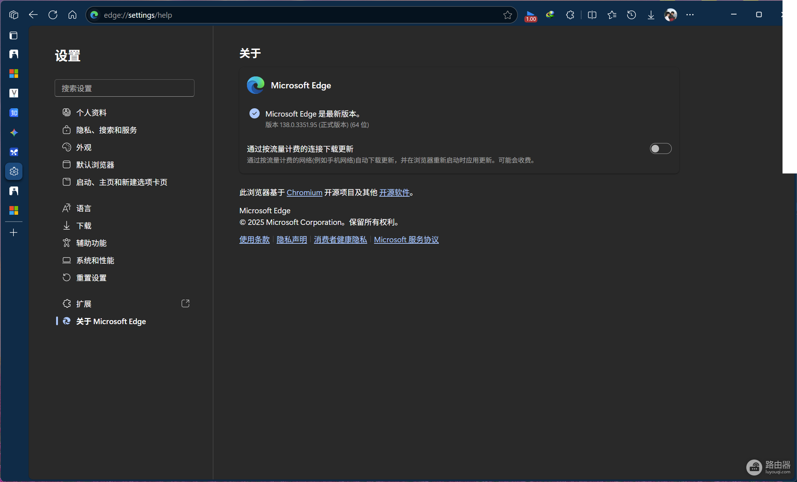Switch to the 知 Zhihu tab in sidebar
Screen dimensions: 797x482
click(14, 113)
